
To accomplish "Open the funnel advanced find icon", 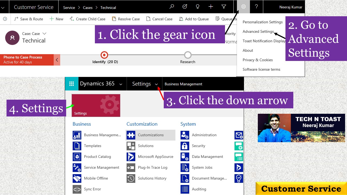I will [224, 7].
